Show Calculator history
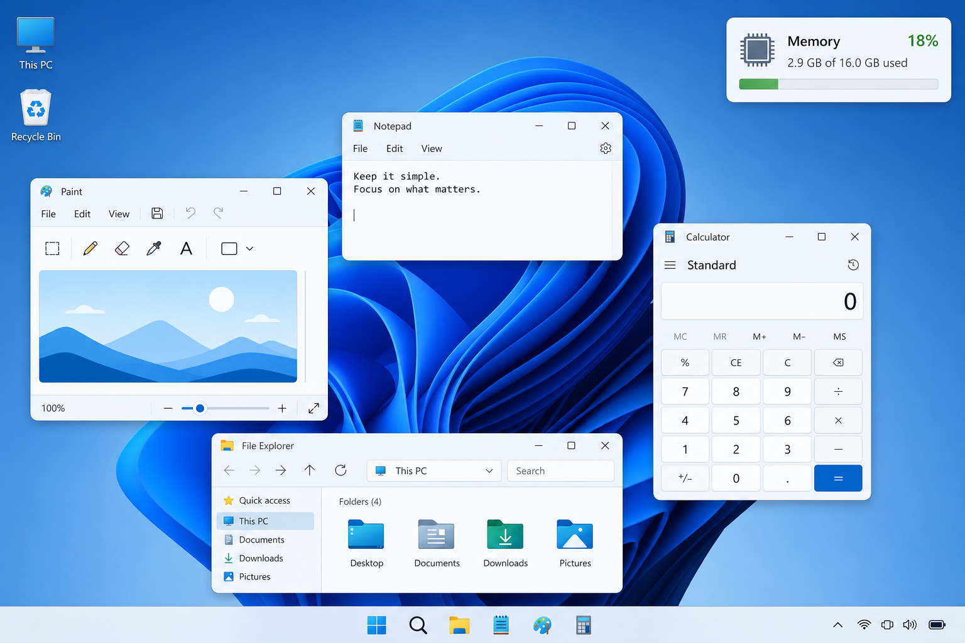Image resolution: width=965 pixels, height=643 pixels. [853, 265]
